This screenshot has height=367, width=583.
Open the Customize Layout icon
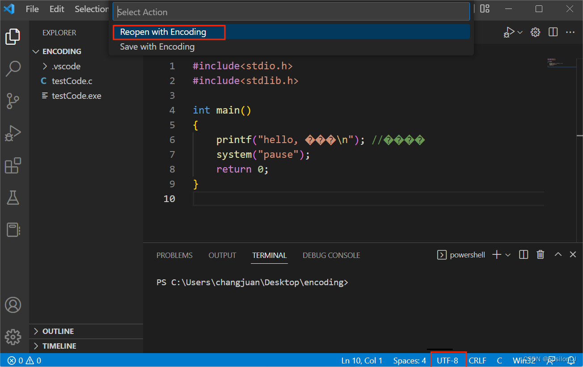click(x=485, y=8)
